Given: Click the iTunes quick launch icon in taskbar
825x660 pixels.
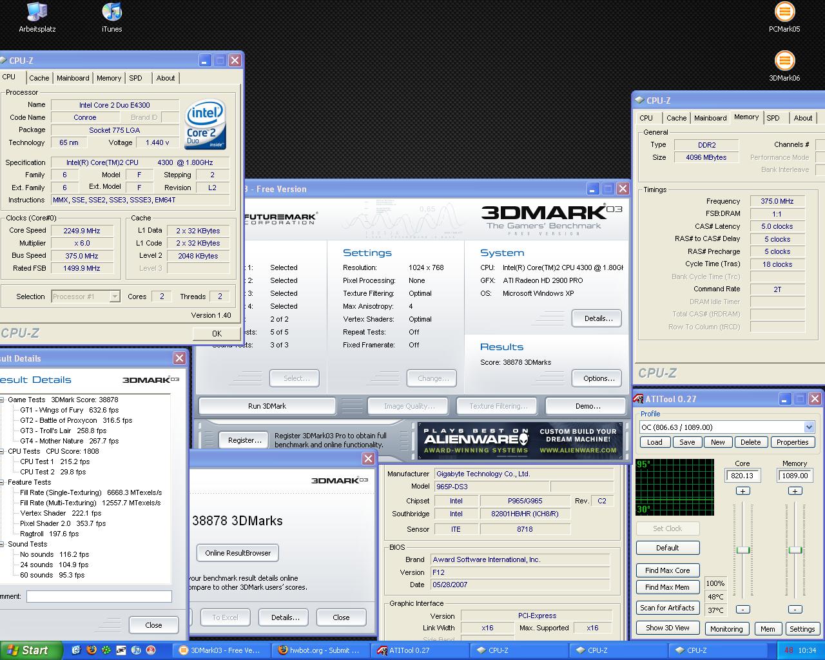Looking at the screenshot, I should coord(136,650).
